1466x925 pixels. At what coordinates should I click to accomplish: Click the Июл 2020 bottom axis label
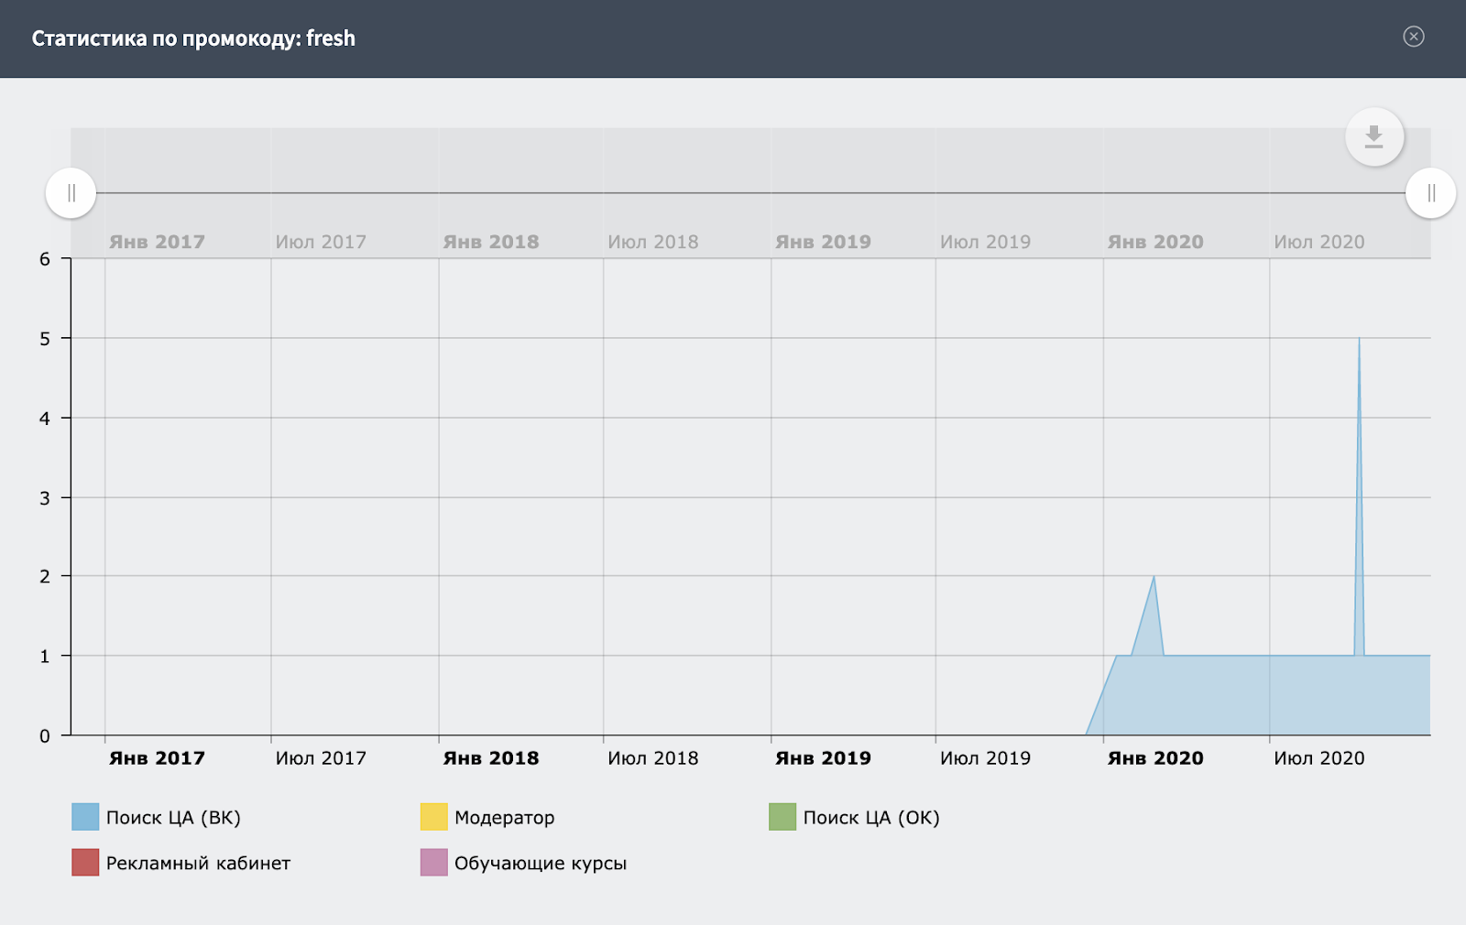point(1319,758)
